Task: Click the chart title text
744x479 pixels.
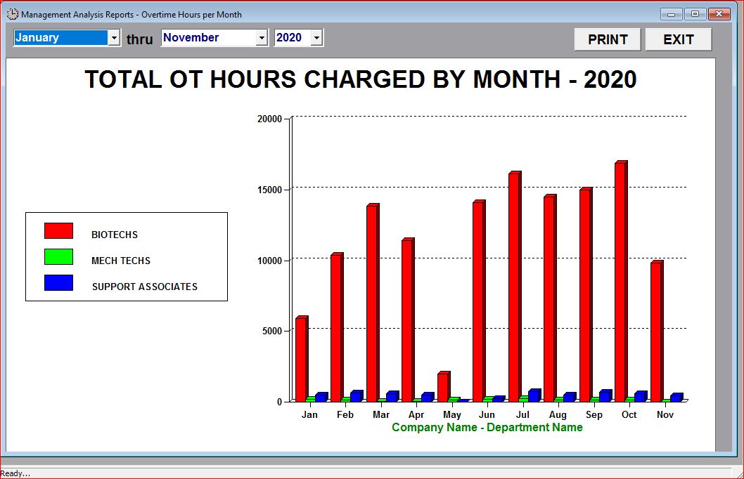Action: tap(360, 79)
